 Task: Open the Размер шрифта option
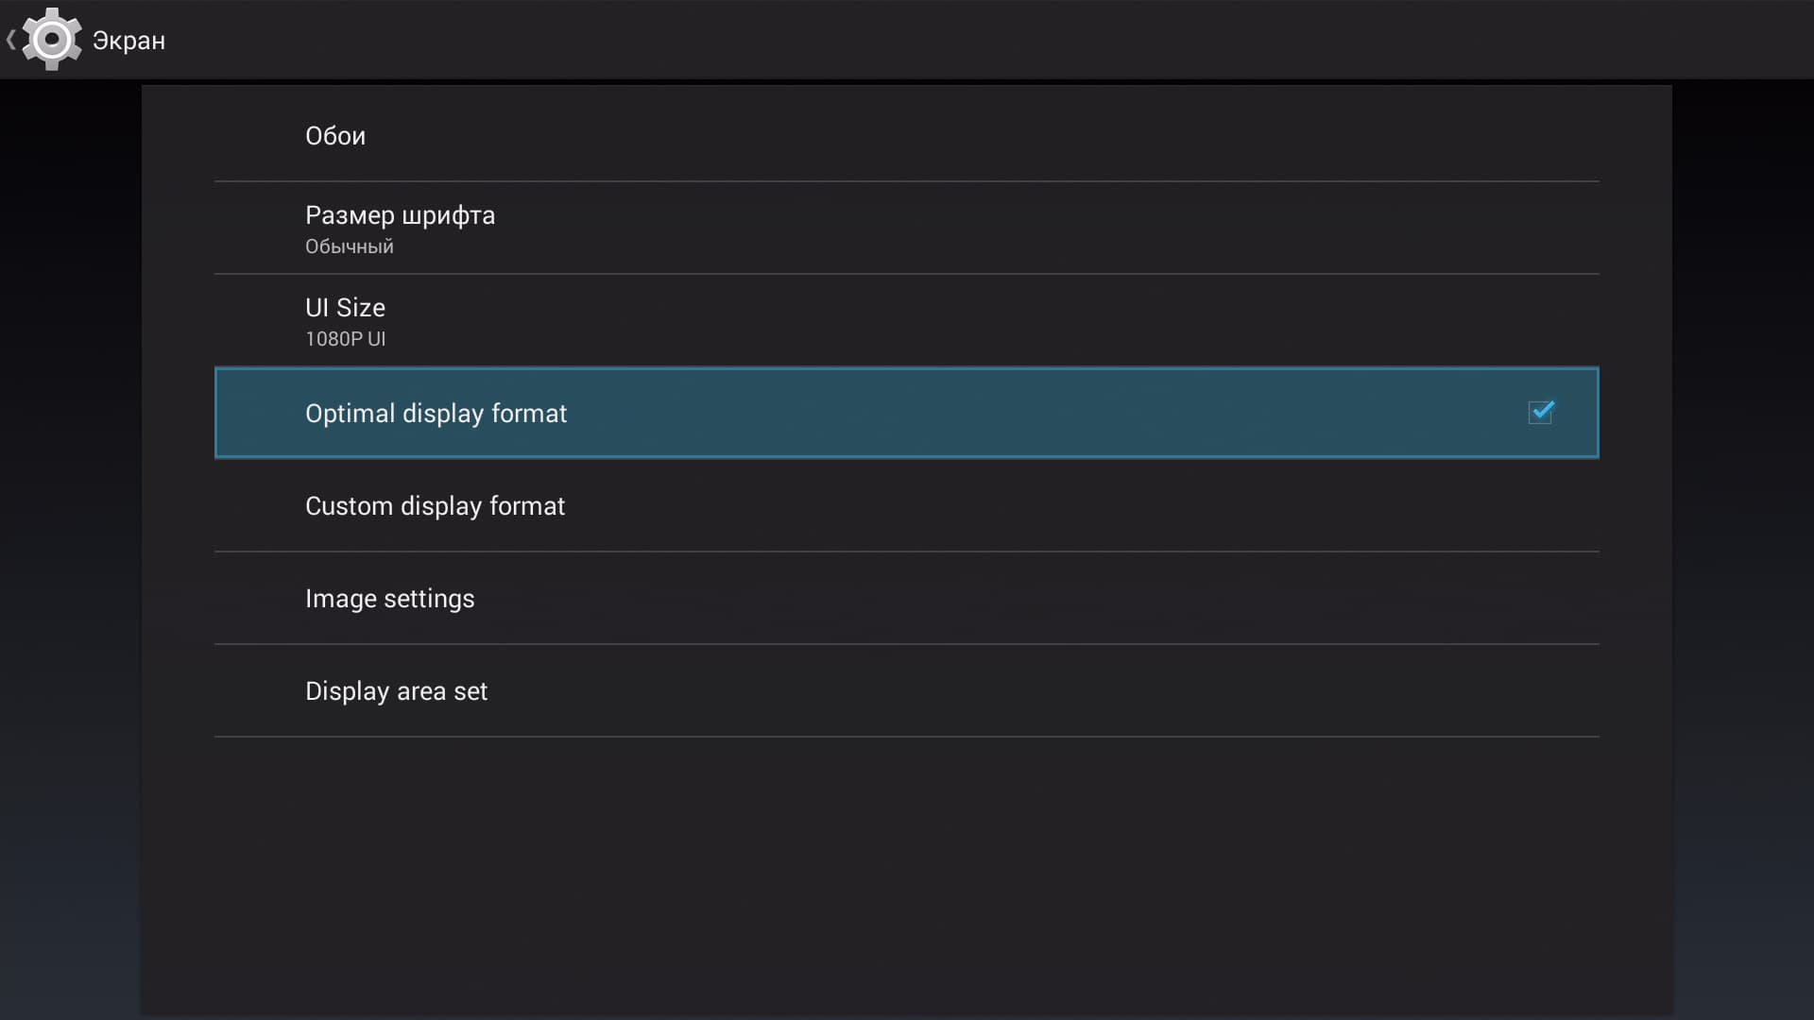coord(400,215)
